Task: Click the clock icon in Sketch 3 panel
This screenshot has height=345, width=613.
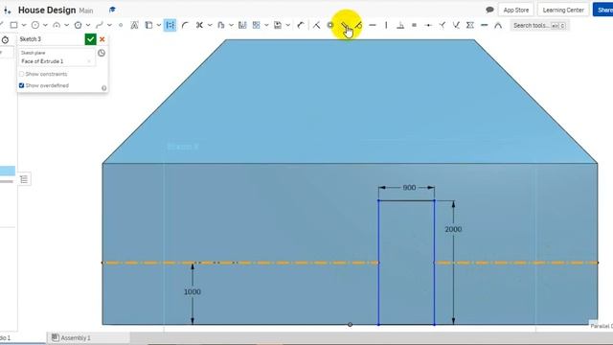Action: pos(102,53)
